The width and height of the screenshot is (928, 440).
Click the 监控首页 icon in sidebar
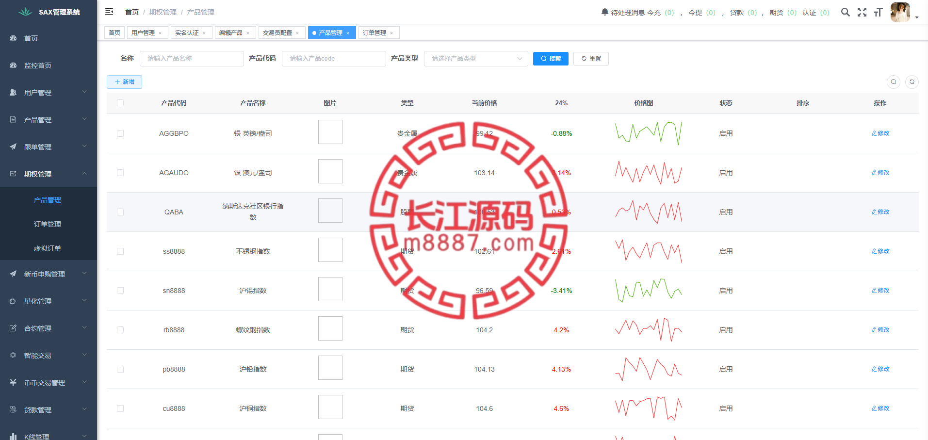coord(13,65)
